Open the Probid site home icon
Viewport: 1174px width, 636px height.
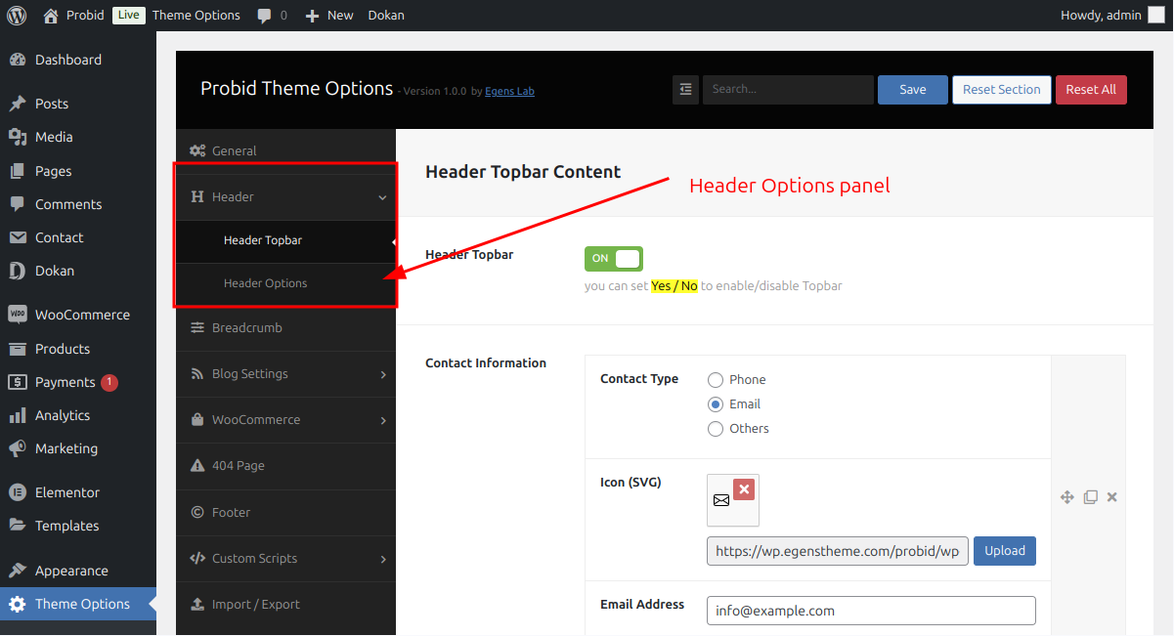pos(53,15)
